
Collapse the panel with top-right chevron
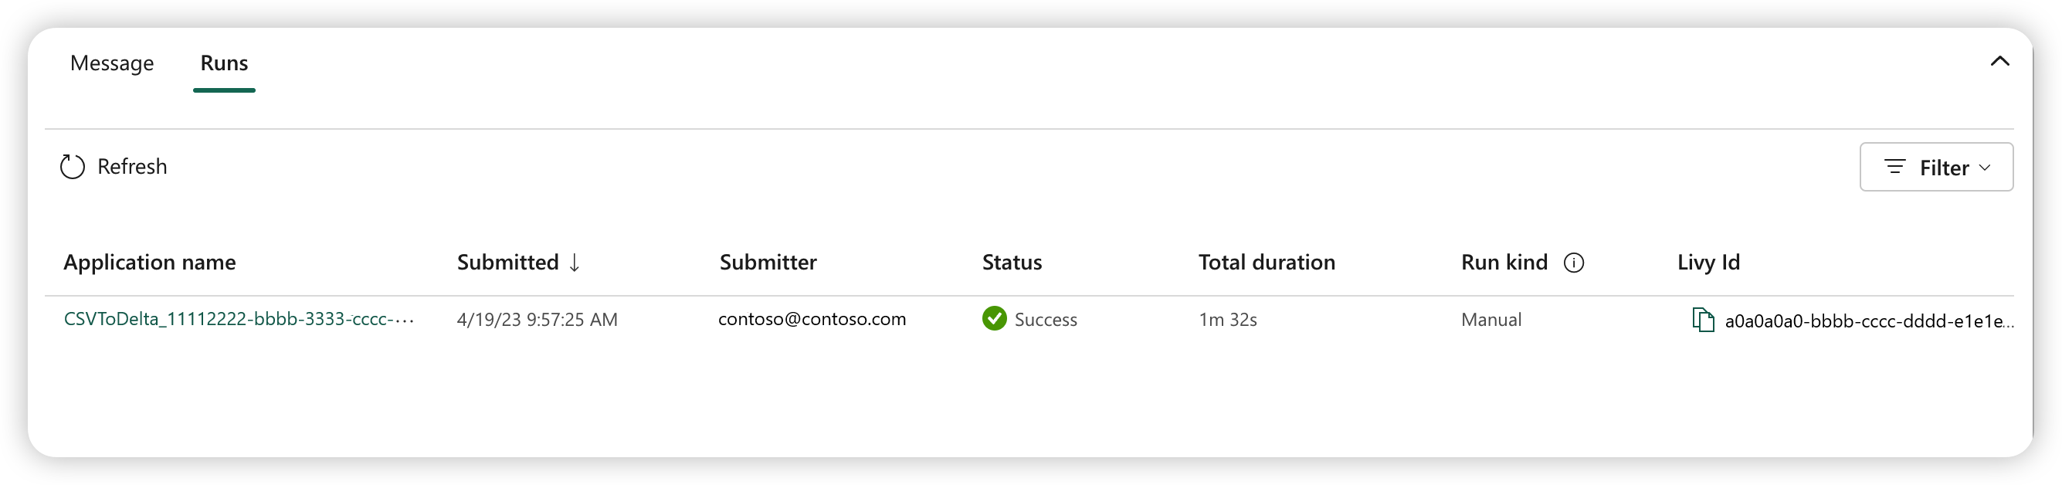1999,61
